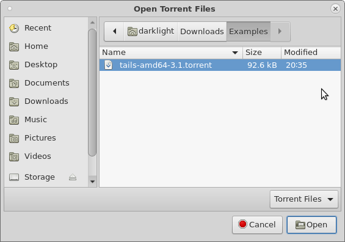Go to darklight home path segment
The image size is (345, 242).
pyautogui.click(x=151, y=31)
